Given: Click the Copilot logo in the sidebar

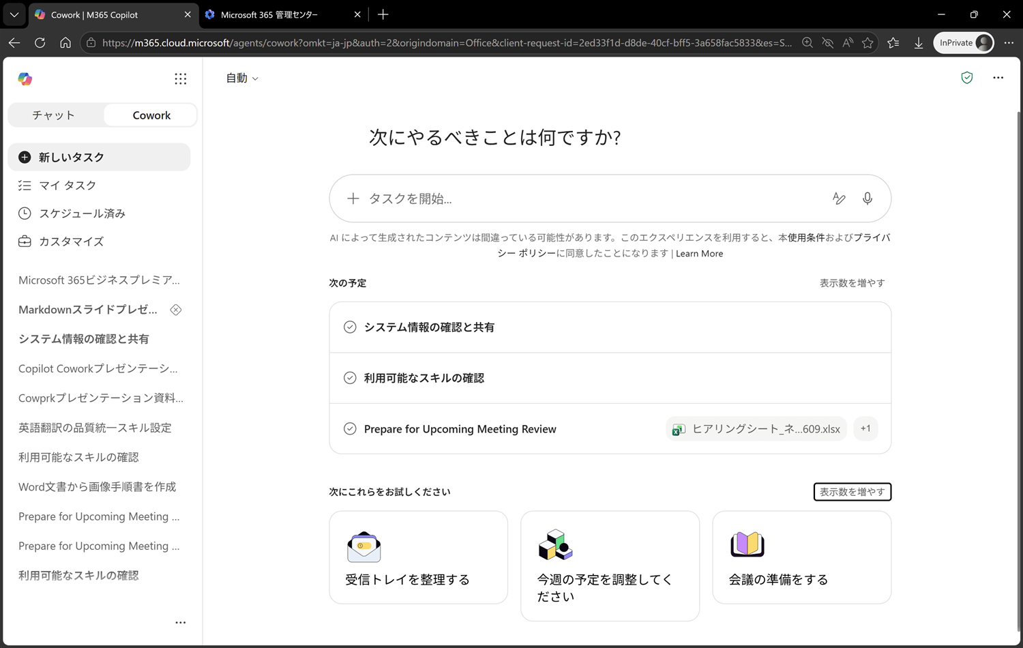Looking at the screenshot, I should pyautogui.click(x=25, y=79).
